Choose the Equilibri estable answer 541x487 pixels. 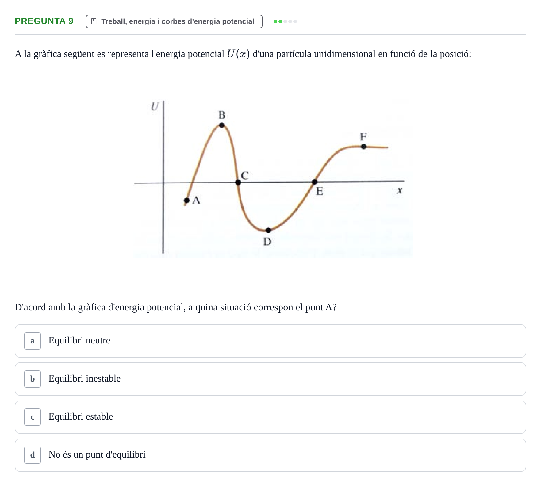(270, 417)
